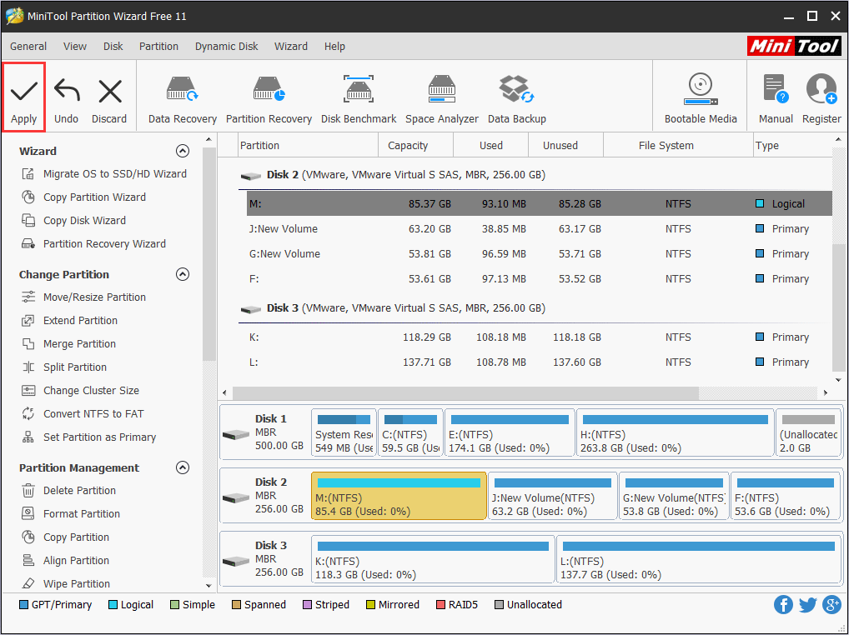Screen dimensions: 849x635
Task: Apply pending partition changes
Action: point(24,97)
